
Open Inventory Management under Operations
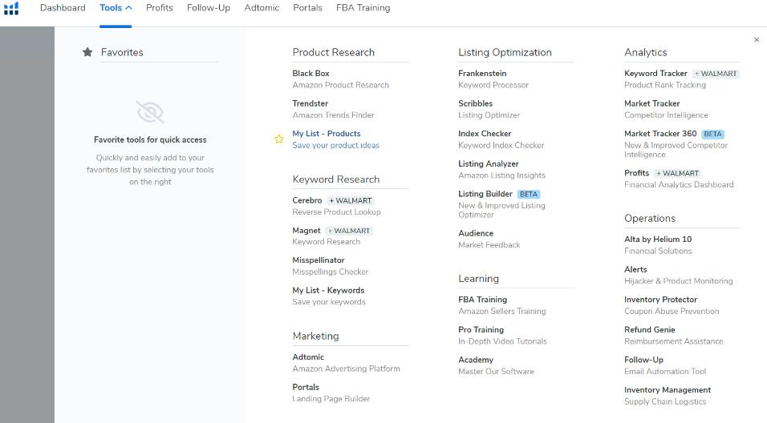[667, 390]
